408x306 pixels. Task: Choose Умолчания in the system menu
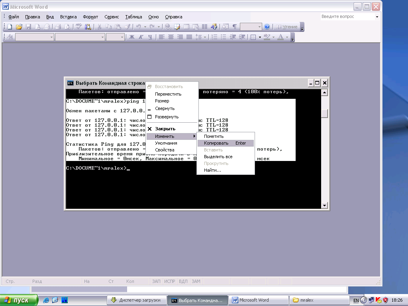172,143
